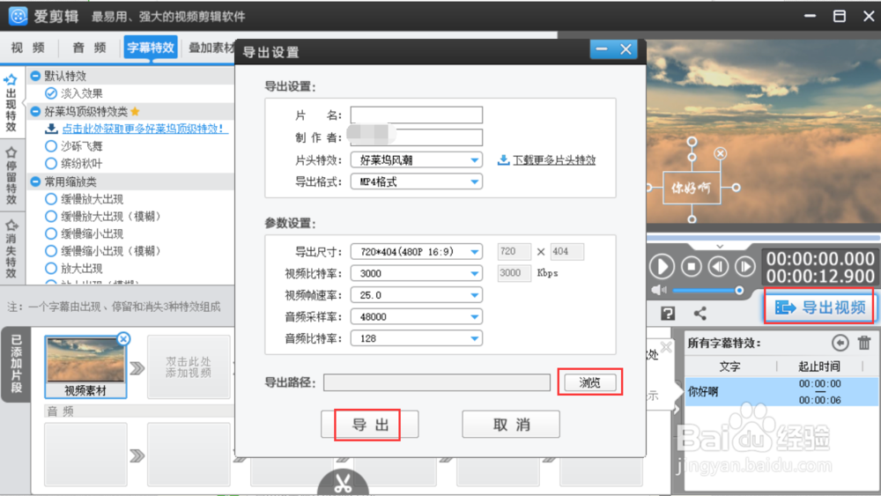
Task: Click the custom bitrate field 3000
Action: pos(515,273)
